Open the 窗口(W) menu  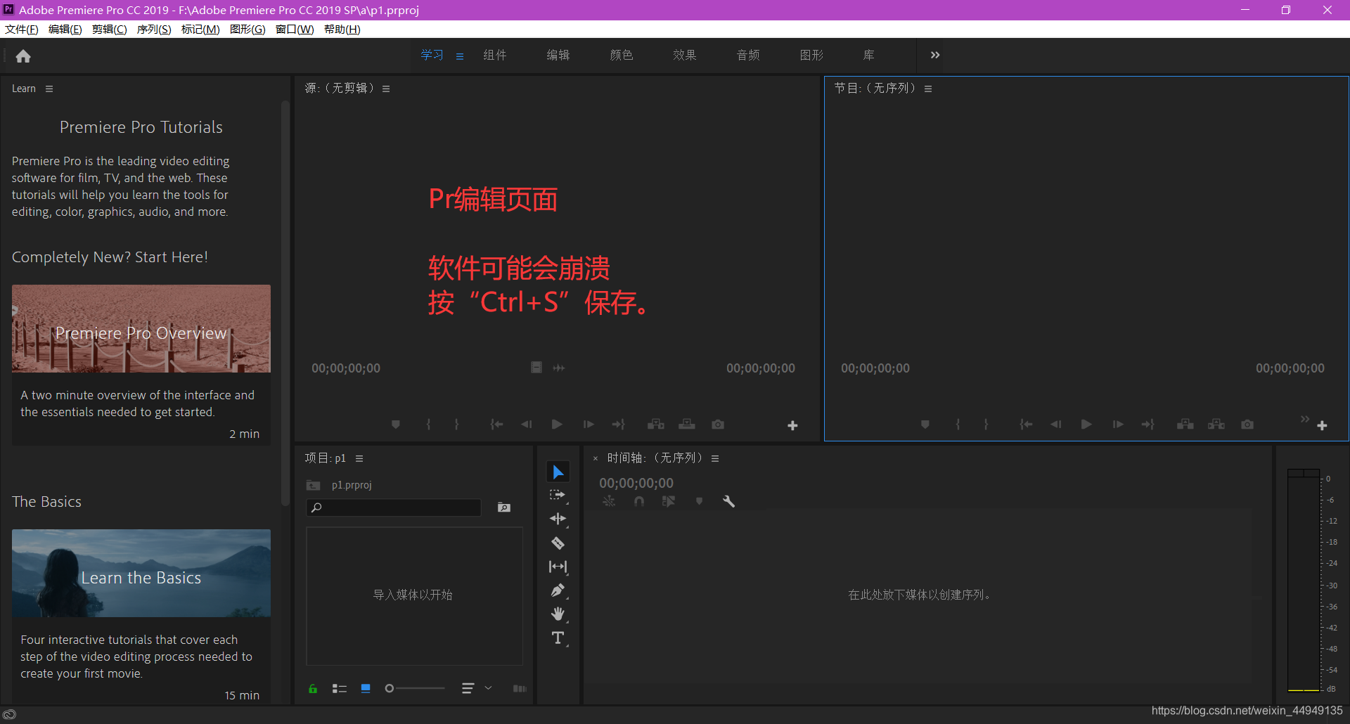pyautogui.click(x=295, y=30)
